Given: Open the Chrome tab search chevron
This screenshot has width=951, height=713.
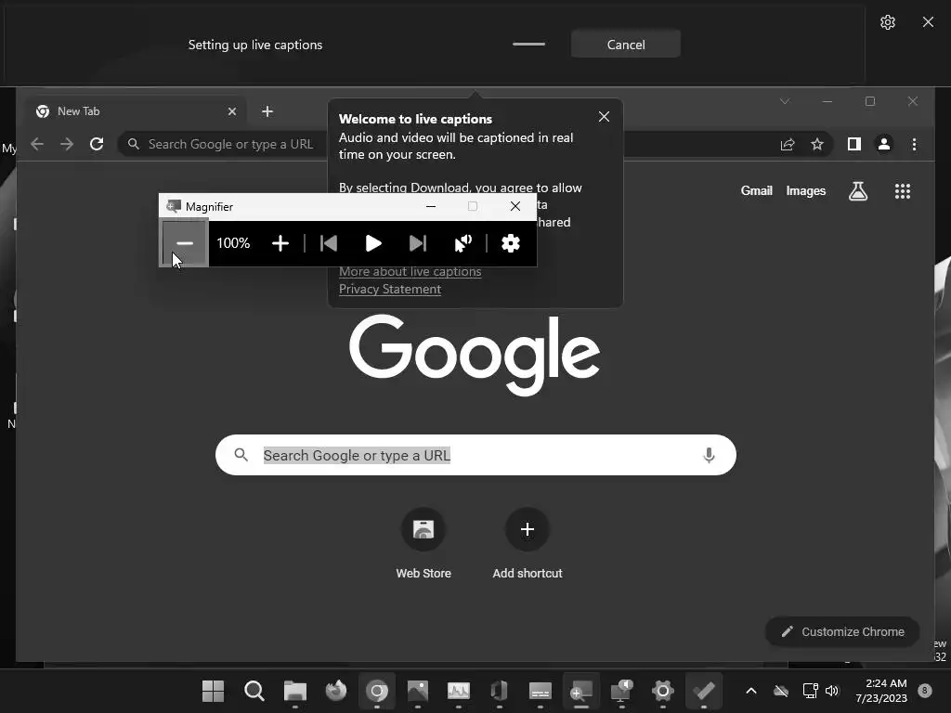Looking at the screenshot, I should click(785, 101).
